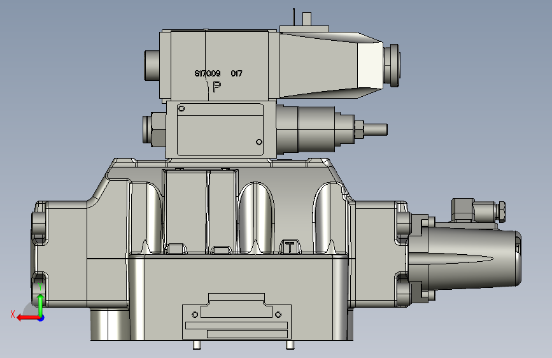Select the '617009 017' part number marking
552x358 pixels.
pos(218,73)
